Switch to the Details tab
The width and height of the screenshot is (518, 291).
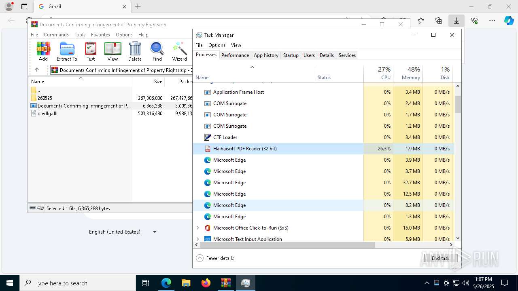327,55
